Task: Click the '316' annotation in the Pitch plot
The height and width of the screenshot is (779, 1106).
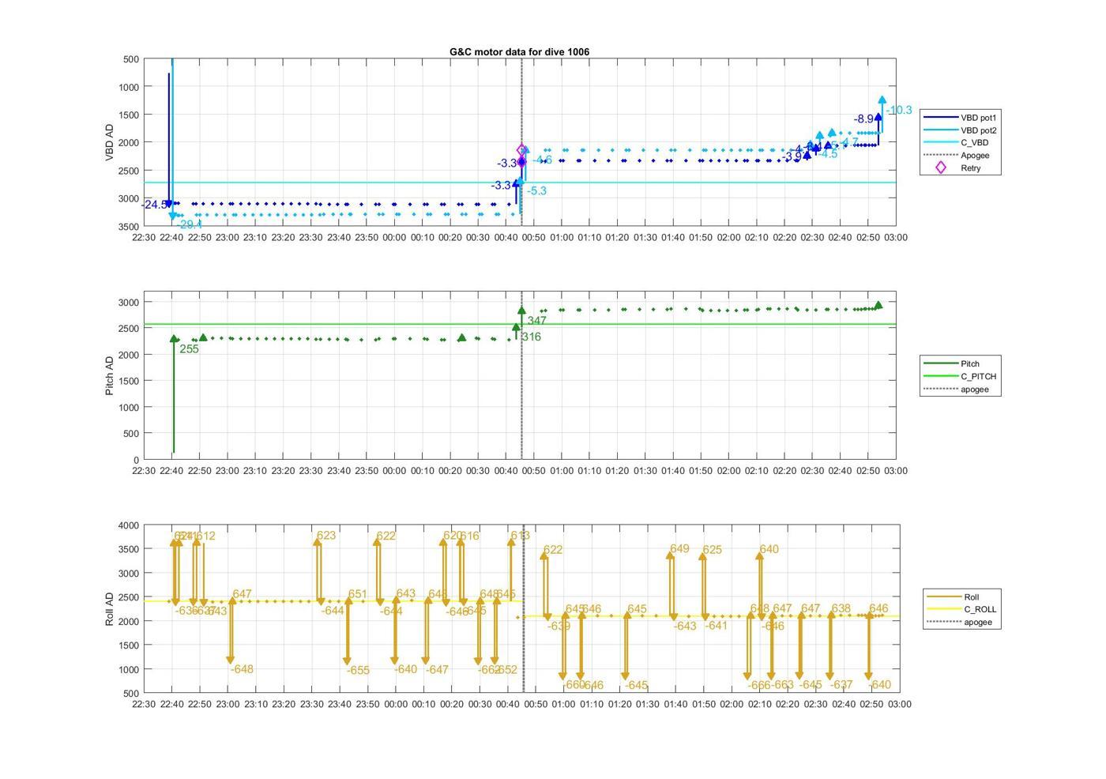Action: point(532,337)
